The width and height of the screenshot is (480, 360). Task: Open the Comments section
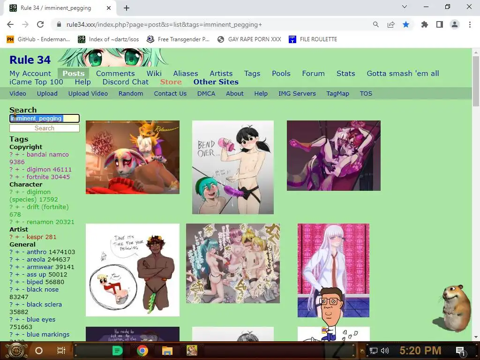[x=115, y=74]
